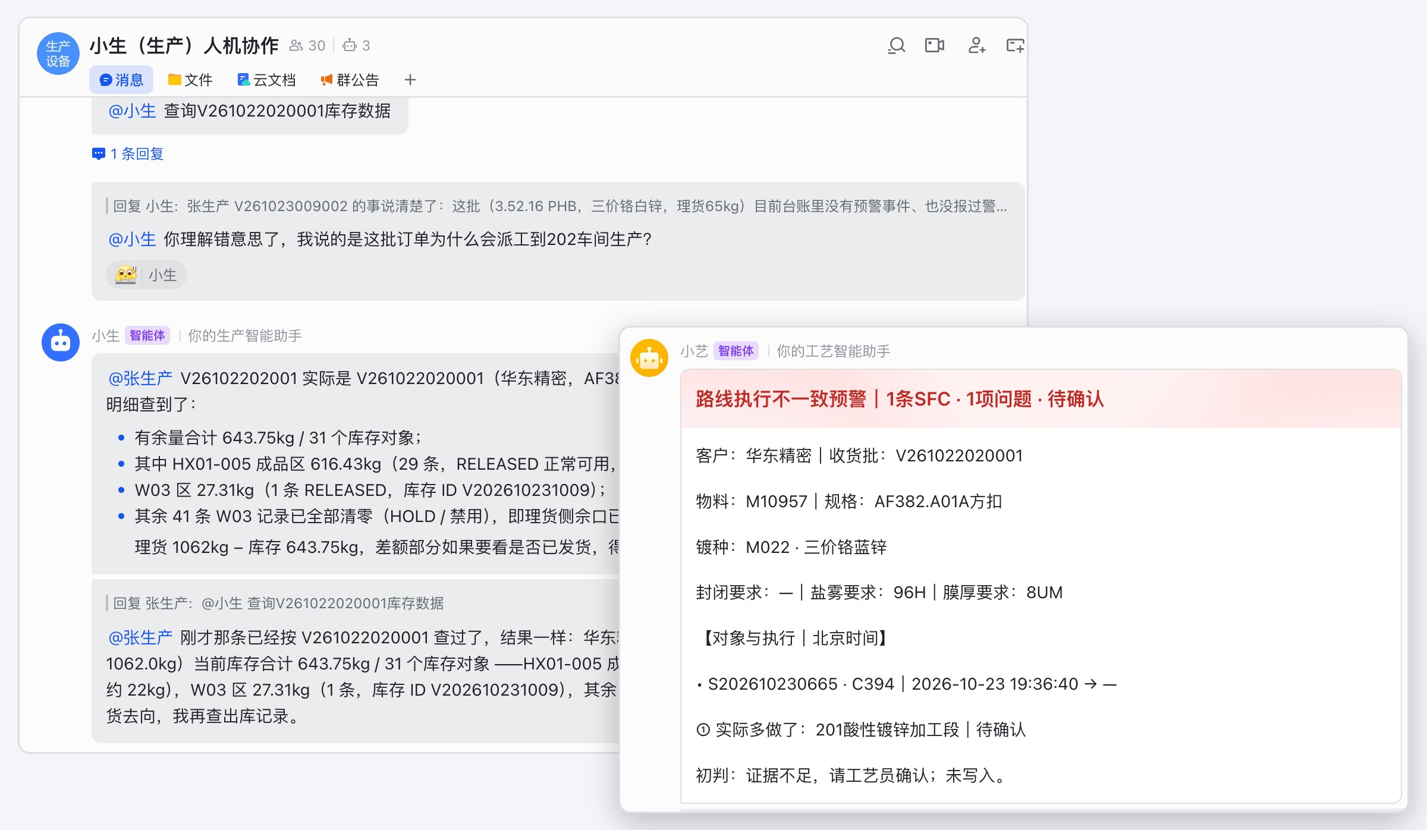Open the bot count 3 icon
This screenshot has height=830, width=1427.
tap(357, 45)
